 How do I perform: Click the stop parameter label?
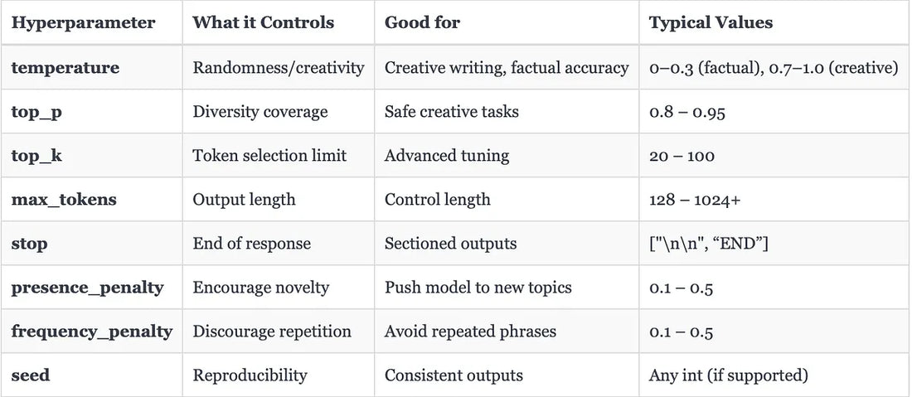click(29, 244)
